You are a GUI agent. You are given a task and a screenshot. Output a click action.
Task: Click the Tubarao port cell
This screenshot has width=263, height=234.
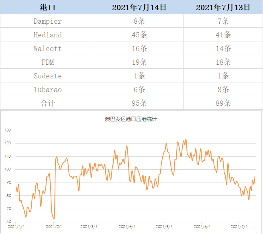48,90
